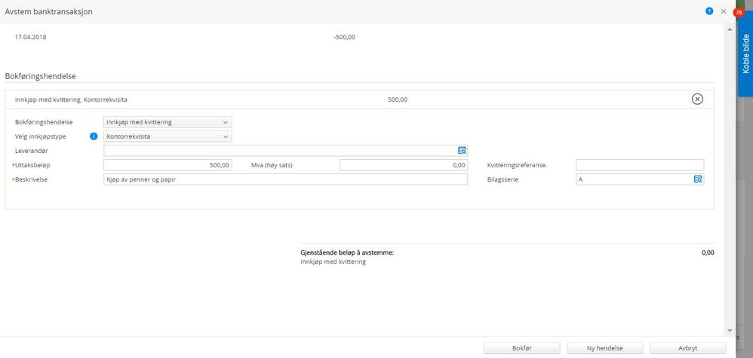Click the Beskrivelse text field
Viewport: 753px width, 358px height.
(x=285, y=179)
